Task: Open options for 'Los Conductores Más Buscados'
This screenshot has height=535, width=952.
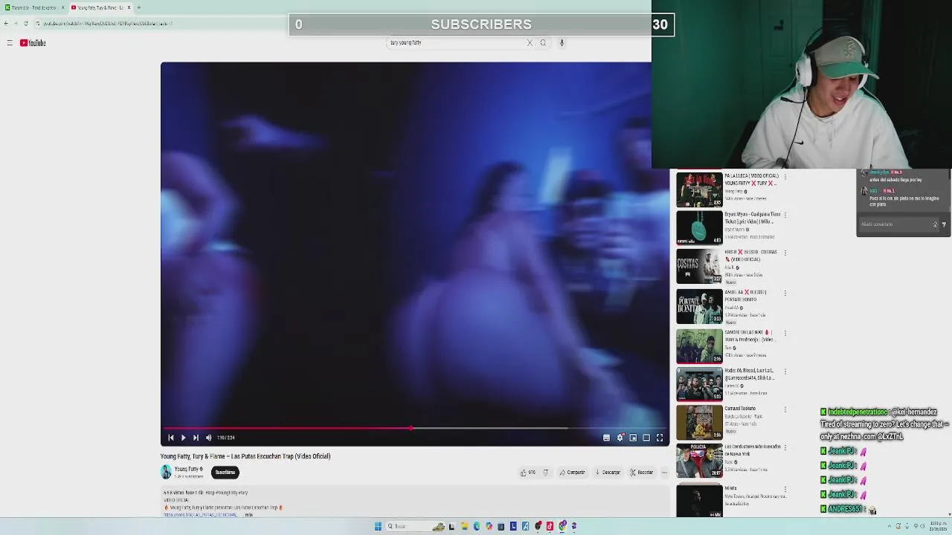Action: point(785,447)
